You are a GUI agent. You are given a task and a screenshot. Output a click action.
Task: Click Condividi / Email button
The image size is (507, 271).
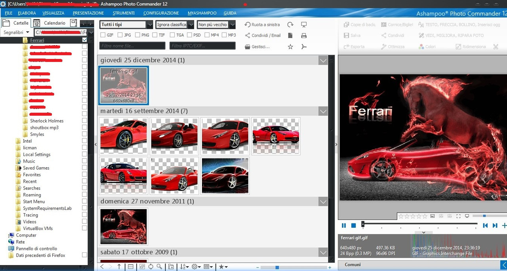coord(263,36)
